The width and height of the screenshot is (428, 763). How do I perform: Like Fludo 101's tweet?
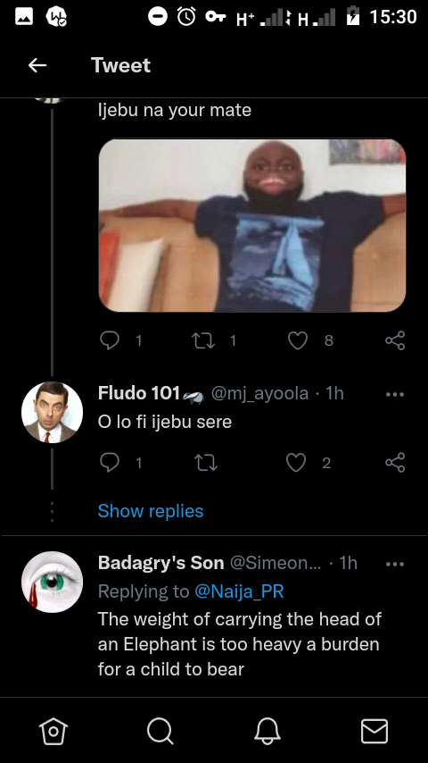[x=295, y=462]
